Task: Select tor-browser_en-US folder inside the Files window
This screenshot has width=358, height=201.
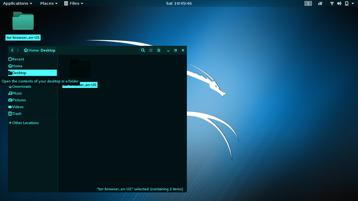Action: pyautogui.click(x=80, y=73)
